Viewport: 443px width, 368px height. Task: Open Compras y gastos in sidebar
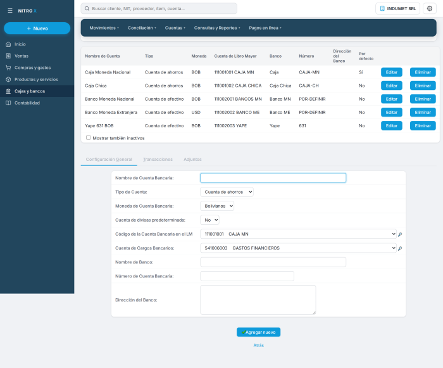pos(37,68)
